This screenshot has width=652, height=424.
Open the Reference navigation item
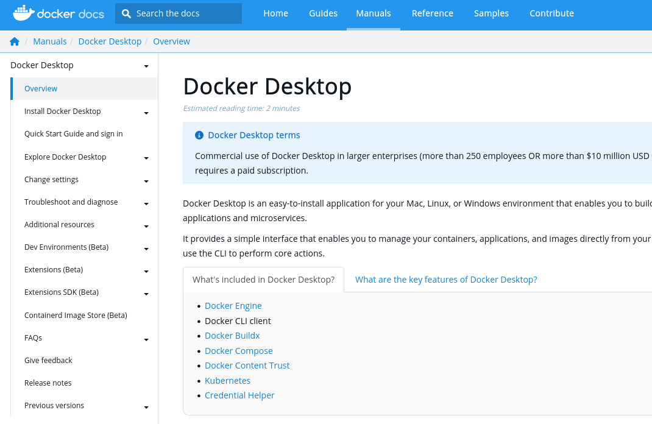(x=432, y=13)
